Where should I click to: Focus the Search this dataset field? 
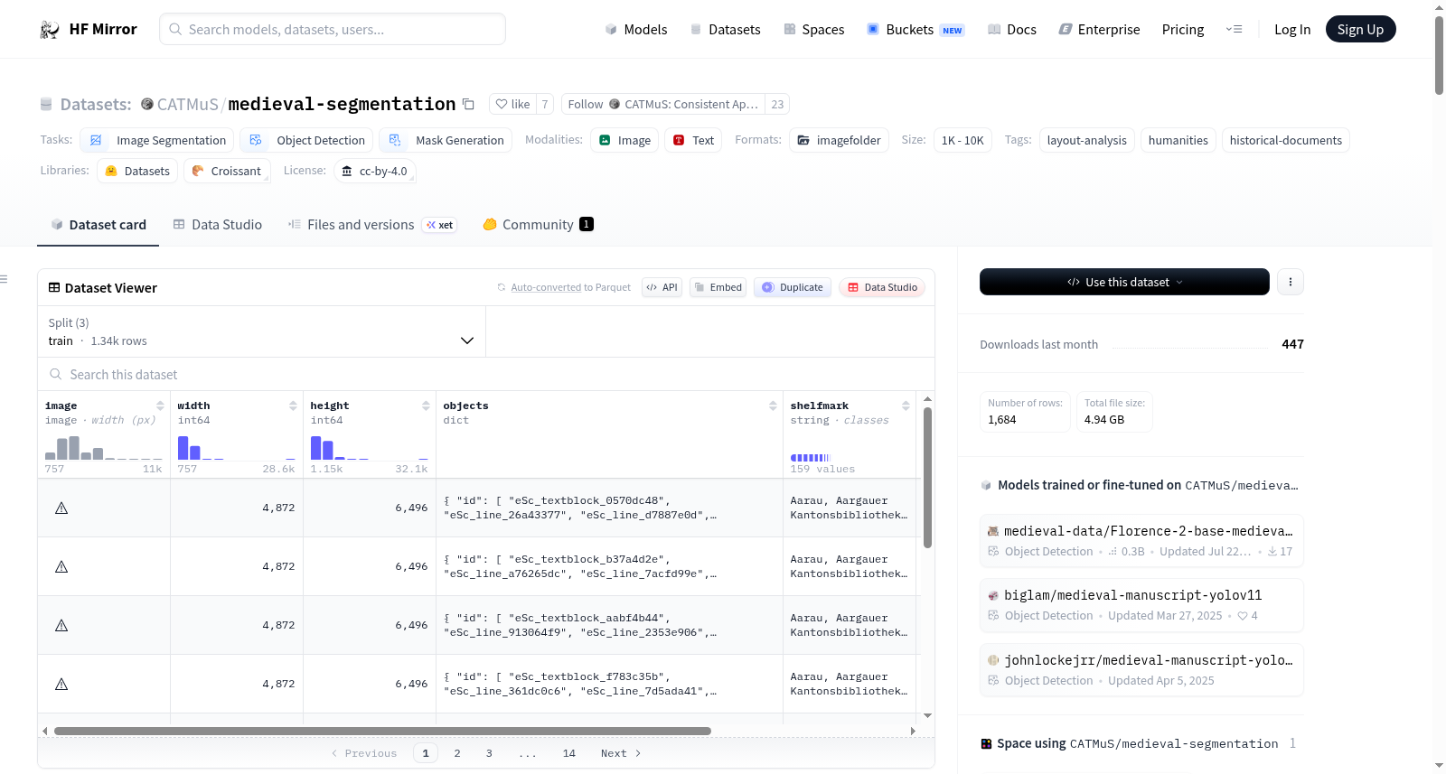pos(486,374)
